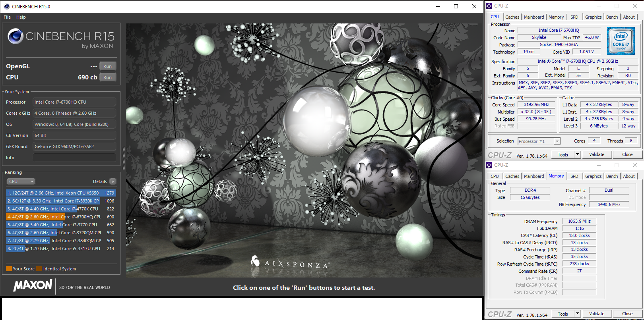Click the Intel Core i7 6700HQ name field
The height and width of the screenshot is (320, 644).
559,30
